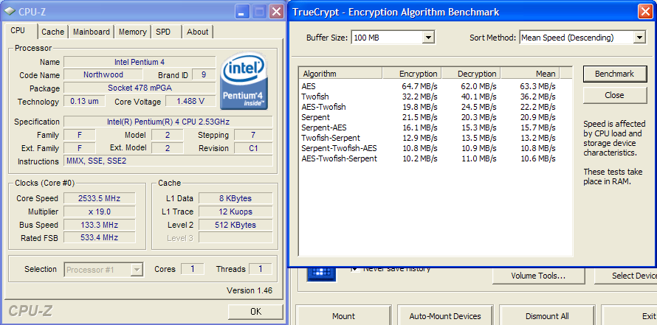Click Close in benchmark dialog

615,95
